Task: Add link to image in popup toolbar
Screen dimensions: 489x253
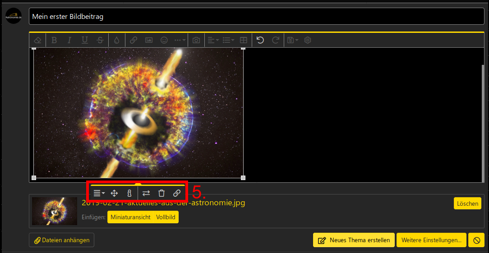Action: 176,193
